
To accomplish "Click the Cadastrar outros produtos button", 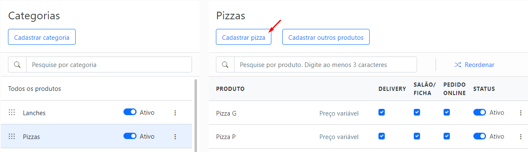I will coord(326,37).
